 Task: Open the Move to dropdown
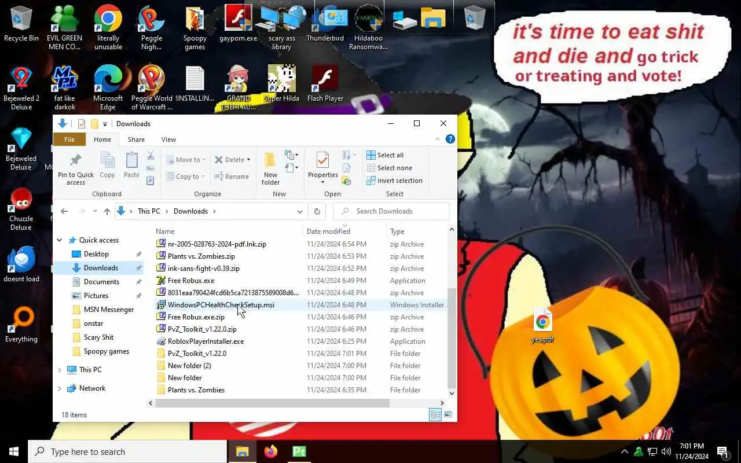pos(185,160)
